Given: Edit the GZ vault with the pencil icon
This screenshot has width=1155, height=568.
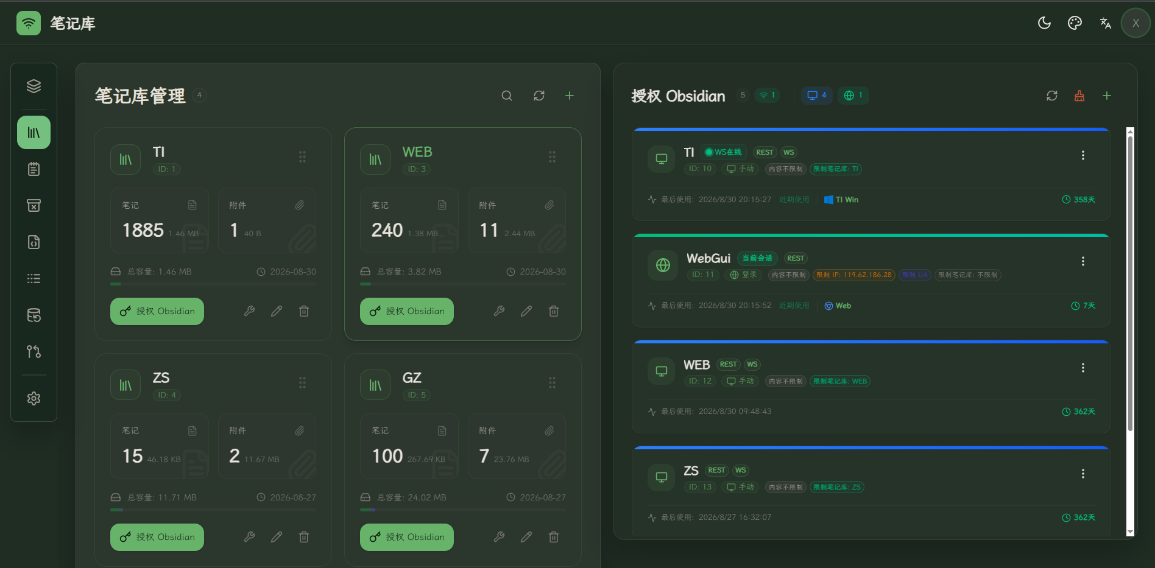Looking at the screenshot, I should [x=526, y=537].
